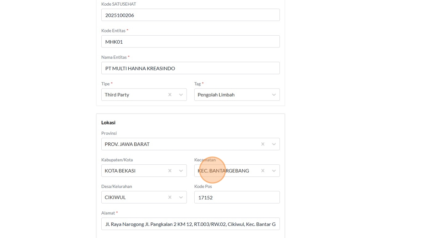This screenshot has width=425, height=238.
Task: Edit the Kode Pos field 17152
Action: pyautogui.click(x=237, y=197)
